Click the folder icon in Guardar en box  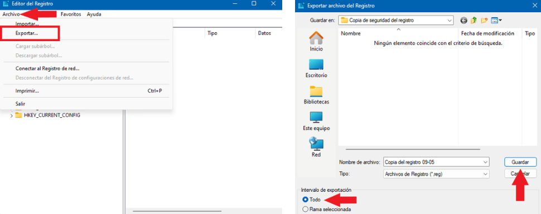click(x=344, y=21)
